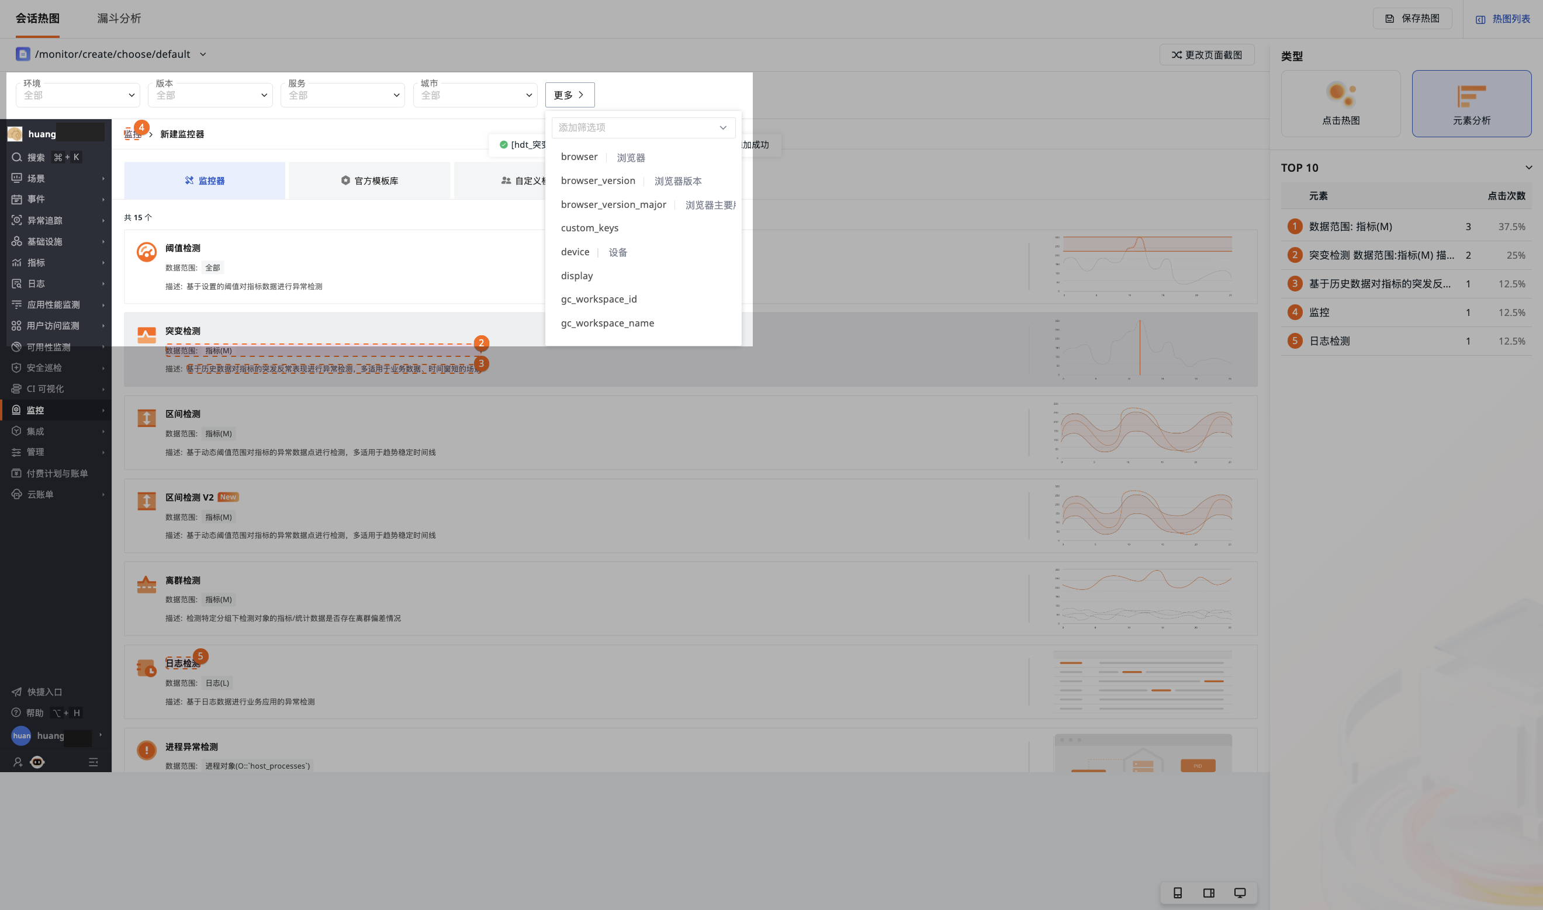Click the add filter option input field

(643, 127)
